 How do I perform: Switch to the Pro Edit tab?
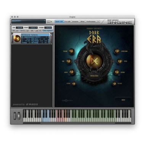pyautogui.click(x=68, y=21)
